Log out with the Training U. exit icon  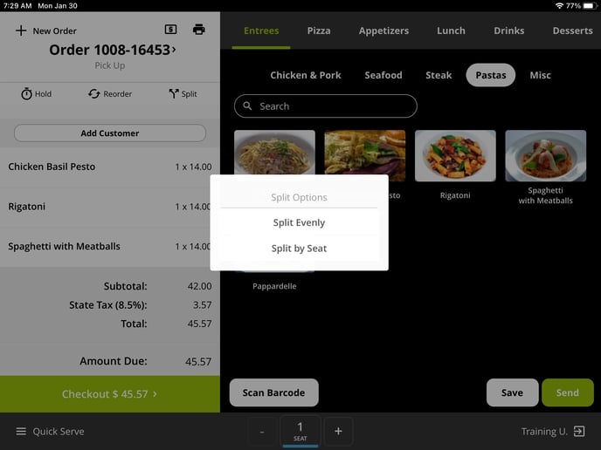[579, 431]
